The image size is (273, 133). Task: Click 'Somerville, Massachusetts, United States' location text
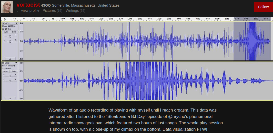click(x=86, y=5)
